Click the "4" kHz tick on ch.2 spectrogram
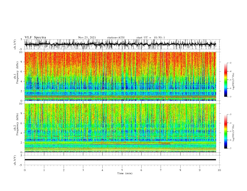Viewport: 247px width, 191px height. pyautogui.click(x=22, y=133)
